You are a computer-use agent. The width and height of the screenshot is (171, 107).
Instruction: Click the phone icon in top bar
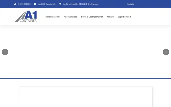pos(15,4)
